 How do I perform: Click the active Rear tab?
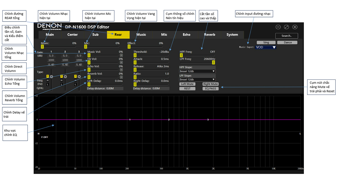point(118,35)
